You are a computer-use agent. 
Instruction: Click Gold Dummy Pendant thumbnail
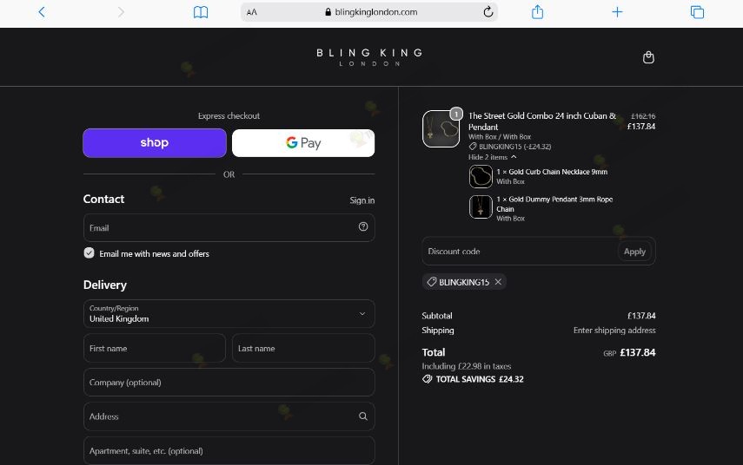tap(481, 207)
